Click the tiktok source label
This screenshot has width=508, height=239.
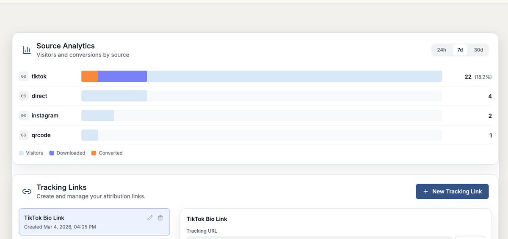click(39, 76)
